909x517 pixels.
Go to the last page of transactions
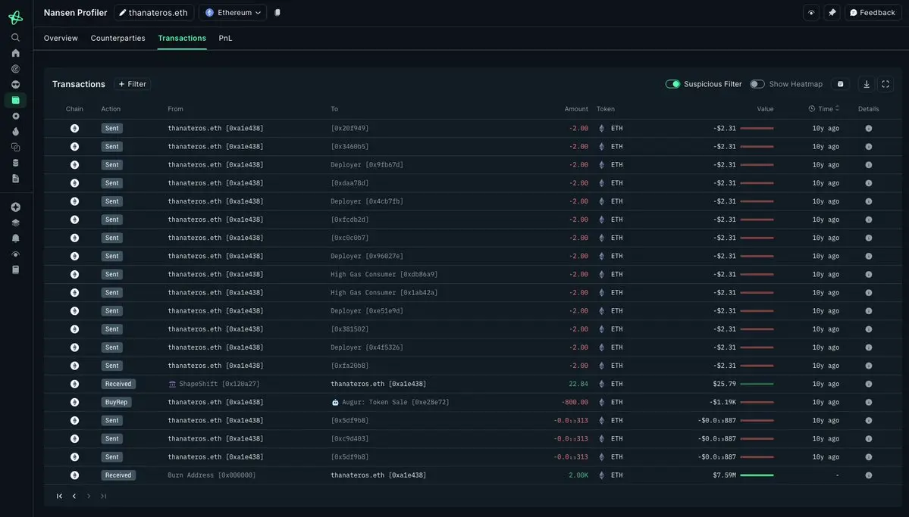pos(103,496)
